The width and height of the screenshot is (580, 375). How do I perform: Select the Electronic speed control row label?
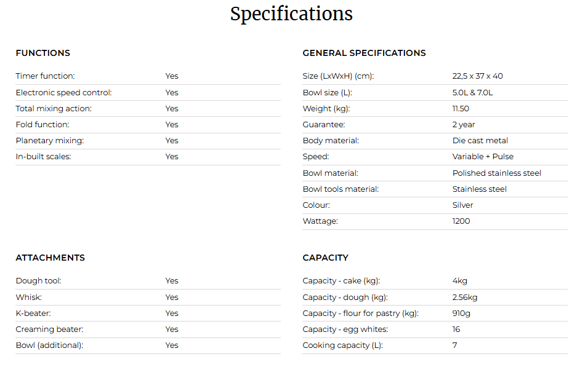tap(63, 93)
